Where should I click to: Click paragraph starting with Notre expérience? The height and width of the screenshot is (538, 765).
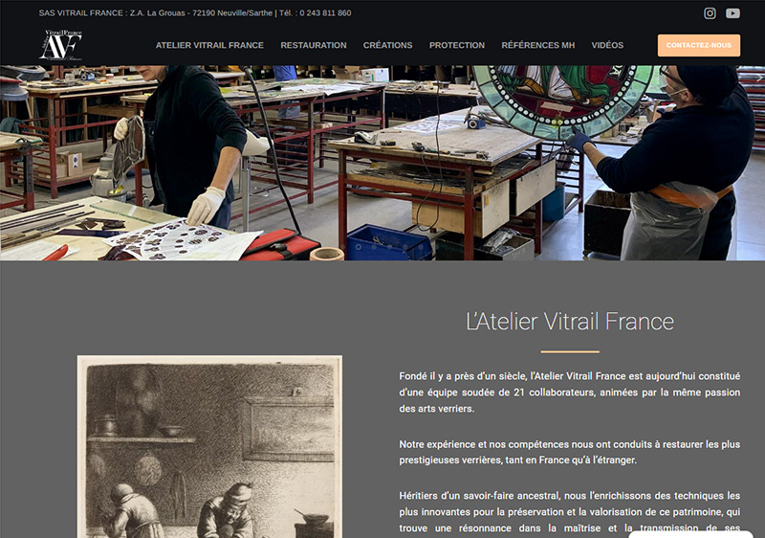tap(570, 452)
